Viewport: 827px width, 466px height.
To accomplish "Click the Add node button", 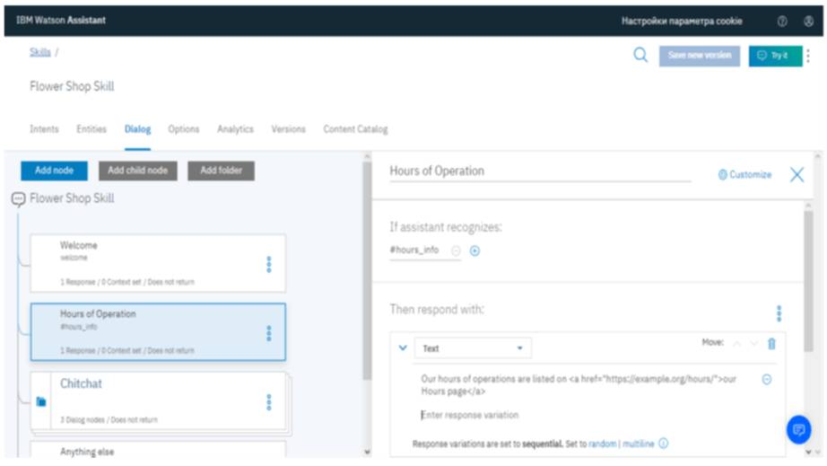I will pos(54,171).
